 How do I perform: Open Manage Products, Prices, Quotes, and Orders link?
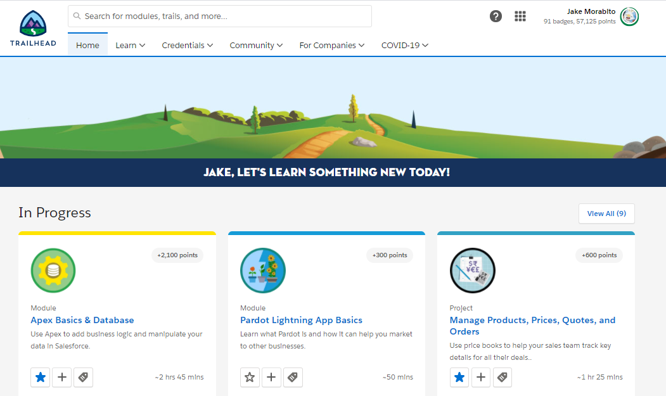coord(533,326)
